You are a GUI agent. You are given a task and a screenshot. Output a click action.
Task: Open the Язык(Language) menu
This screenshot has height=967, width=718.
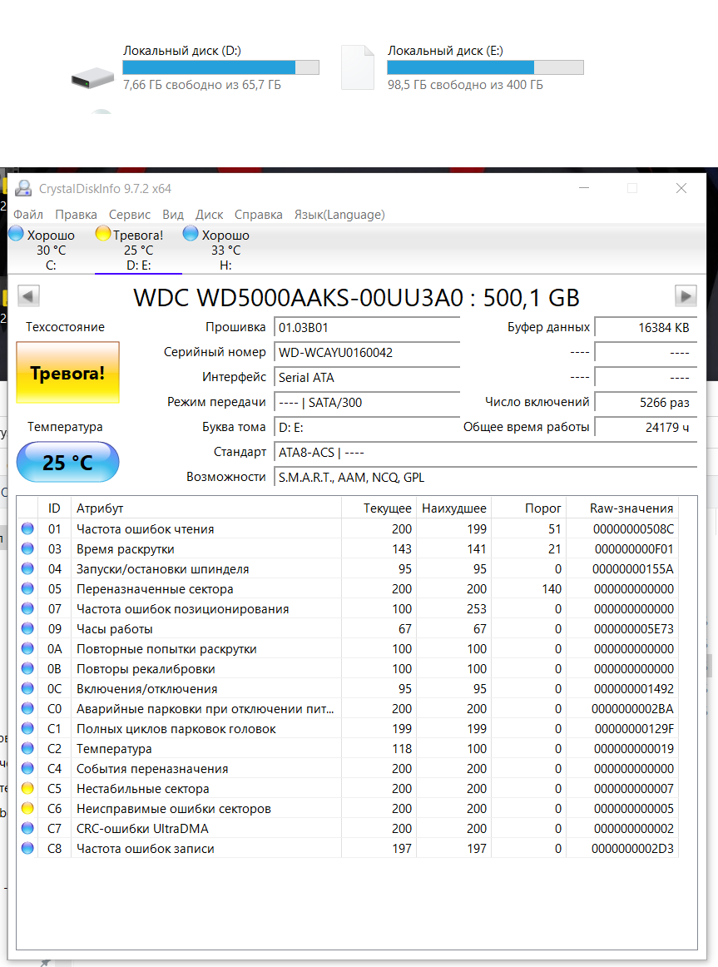(339, 215)
